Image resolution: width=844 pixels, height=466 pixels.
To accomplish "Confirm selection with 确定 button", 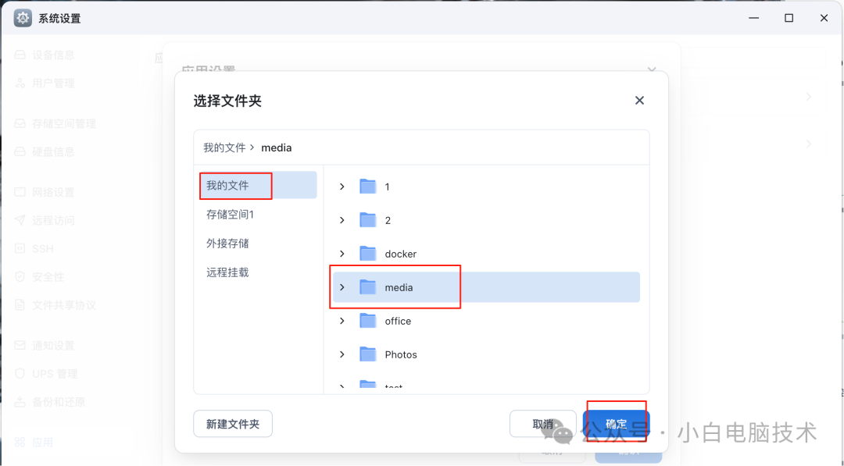I will 616,424.
